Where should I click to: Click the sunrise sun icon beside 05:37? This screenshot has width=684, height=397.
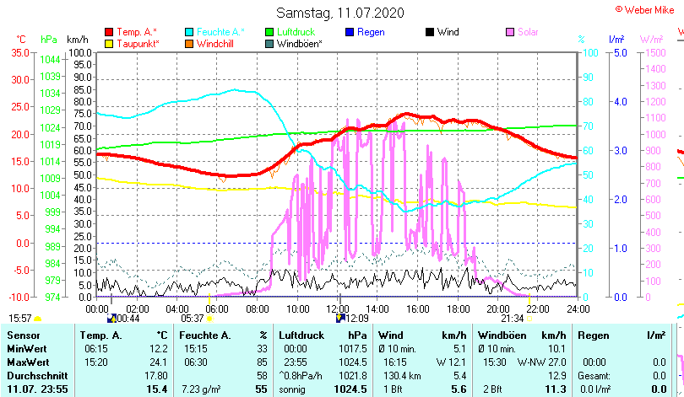(209, 319)
